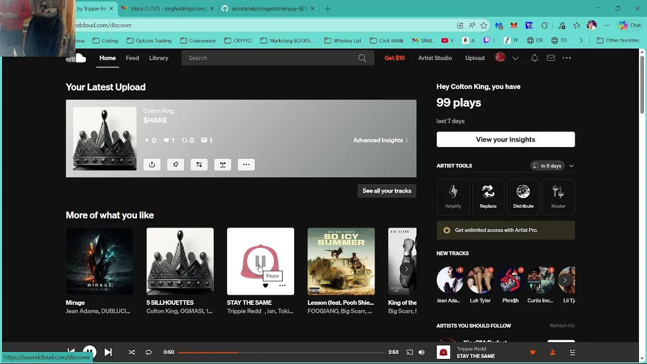Open more options for $HAKE upload
The width and height of the screenshot is (647, 364).
coord(246,164)
